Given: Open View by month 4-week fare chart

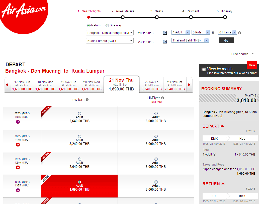Looking at the screenshot, I should pyautogui.click(x=229, y=71).
